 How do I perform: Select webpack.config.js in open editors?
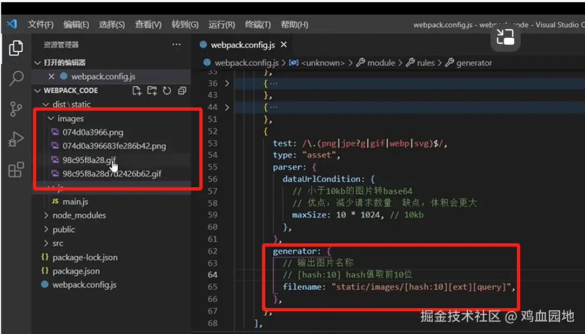[103, 77]
